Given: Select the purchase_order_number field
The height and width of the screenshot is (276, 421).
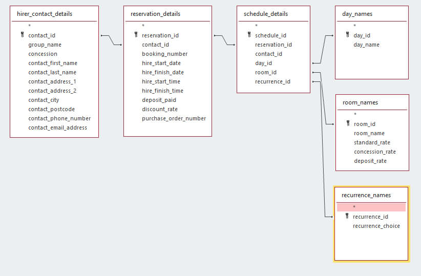Looking at the screenshot, I should click(x=174, y=118).
